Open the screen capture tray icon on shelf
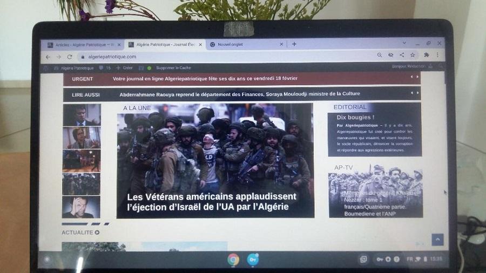Screen dimensions: 486x273 pyautogui.click(x=363, y=259)
